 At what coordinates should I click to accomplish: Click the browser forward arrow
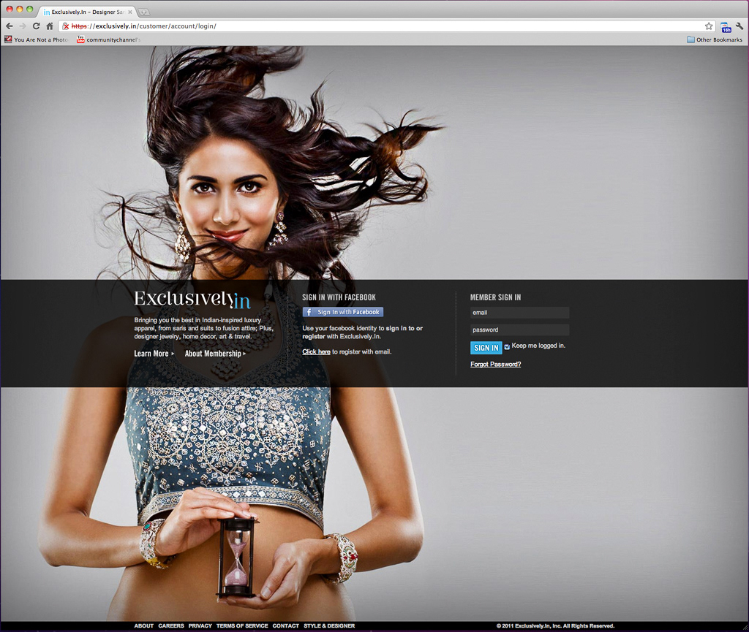tap(23, 26)
